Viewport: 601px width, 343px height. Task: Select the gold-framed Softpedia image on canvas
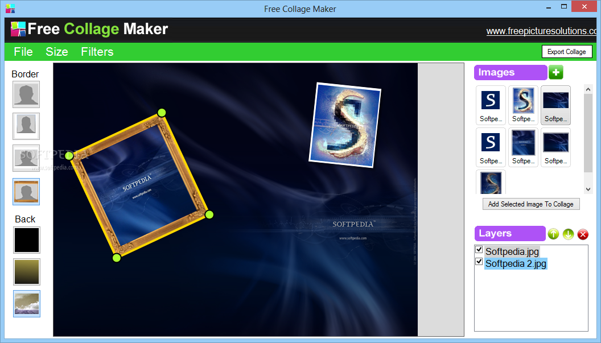click(139, 185)
